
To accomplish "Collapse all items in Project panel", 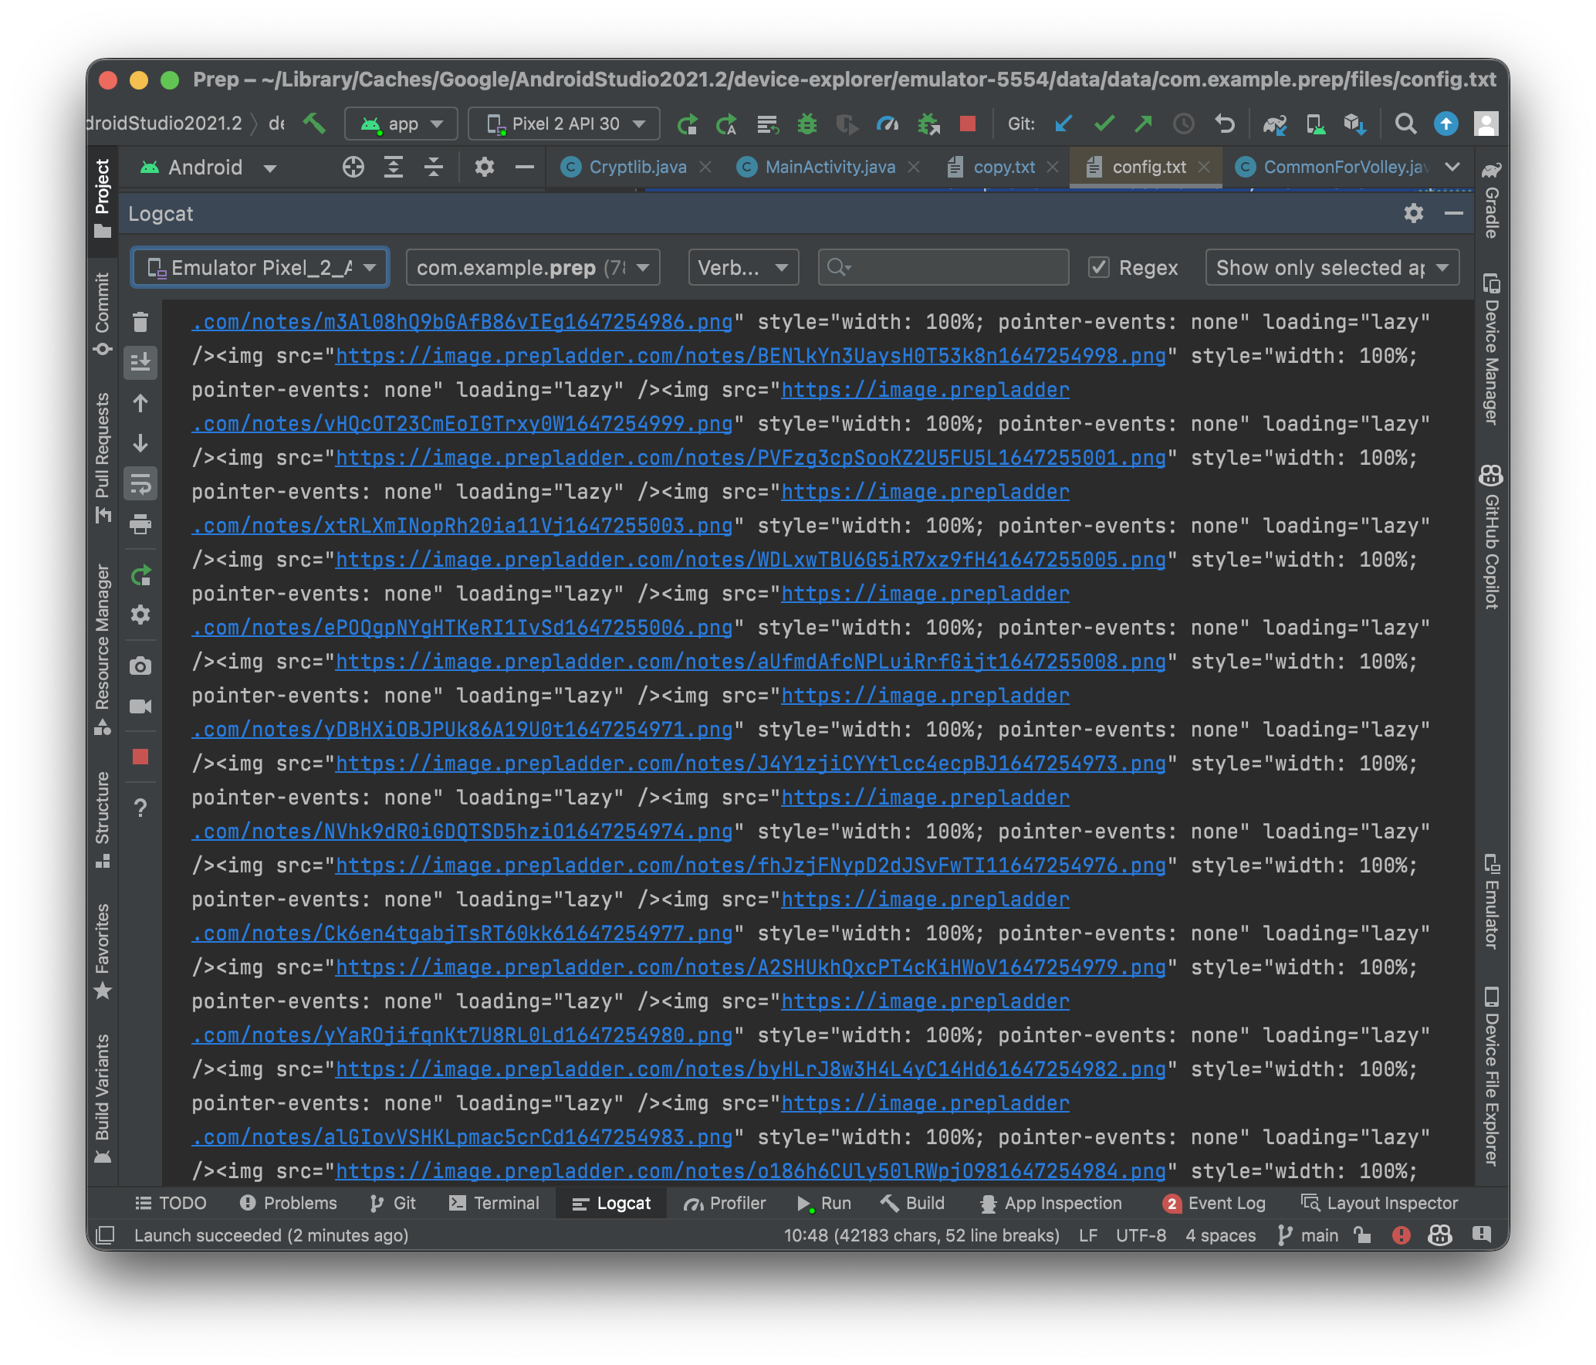I will tap(434, 167).
